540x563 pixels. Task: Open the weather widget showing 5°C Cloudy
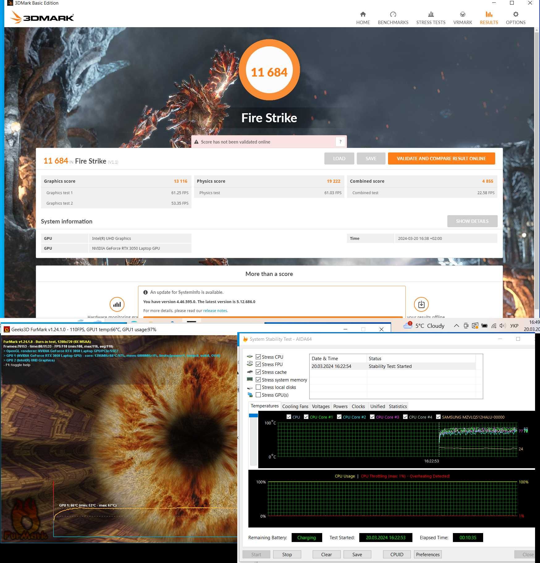(x=424, y=326)
